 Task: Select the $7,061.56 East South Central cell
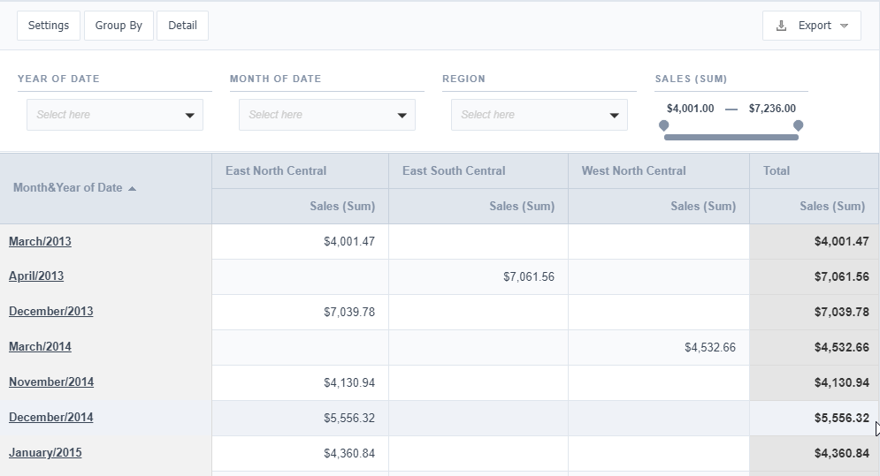click(528, 277)
